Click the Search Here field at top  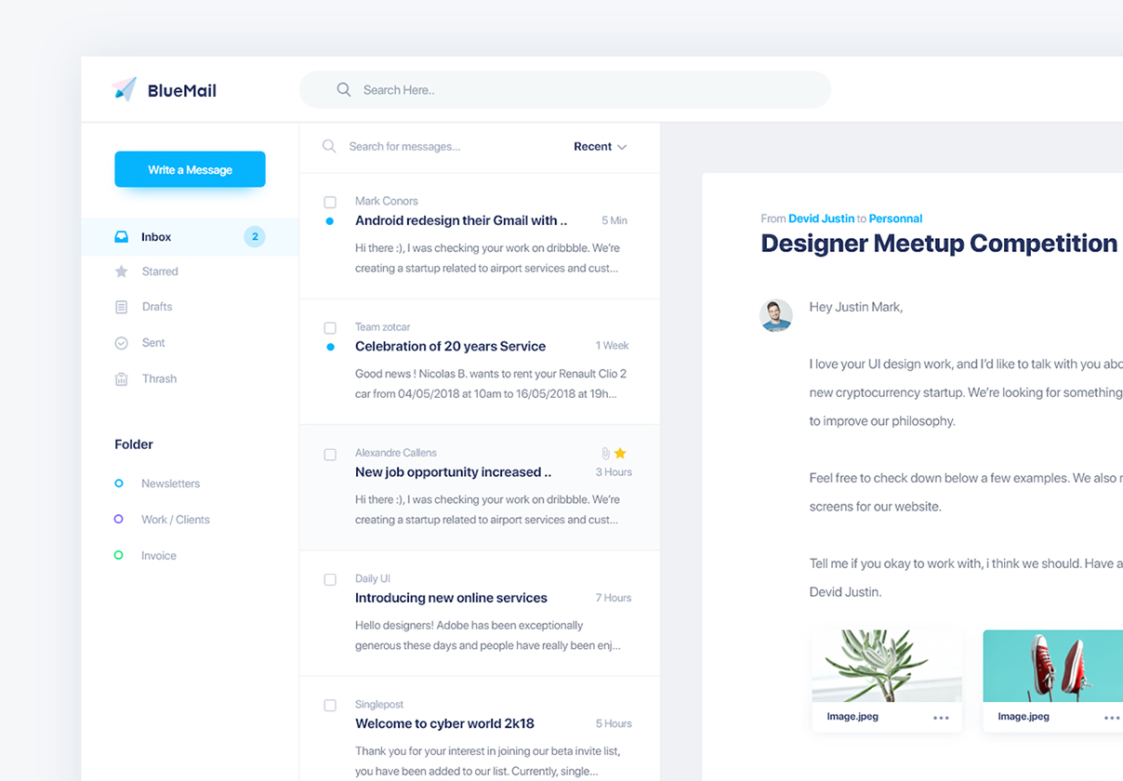565,90
